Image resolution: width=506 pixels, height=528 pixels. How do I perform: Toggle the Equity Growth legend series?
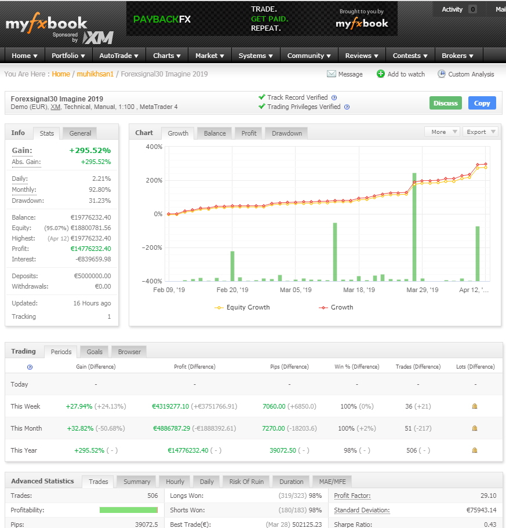click(242, 307)
